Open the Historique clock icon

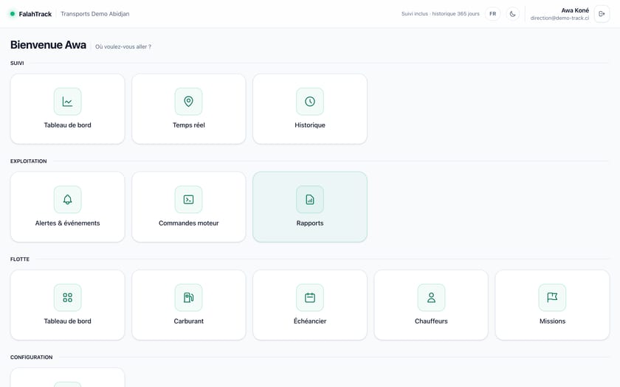[x=310, y=102]
